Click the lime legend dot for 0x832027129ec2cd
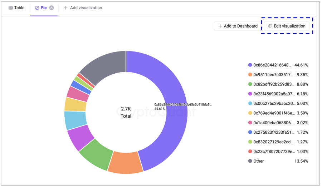322x188 pixels. point(250,142)
